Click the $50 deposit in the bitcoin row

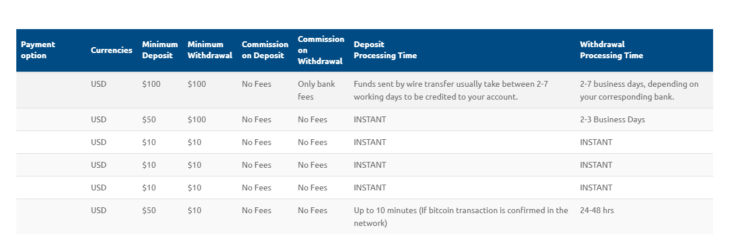coord(149,210)
